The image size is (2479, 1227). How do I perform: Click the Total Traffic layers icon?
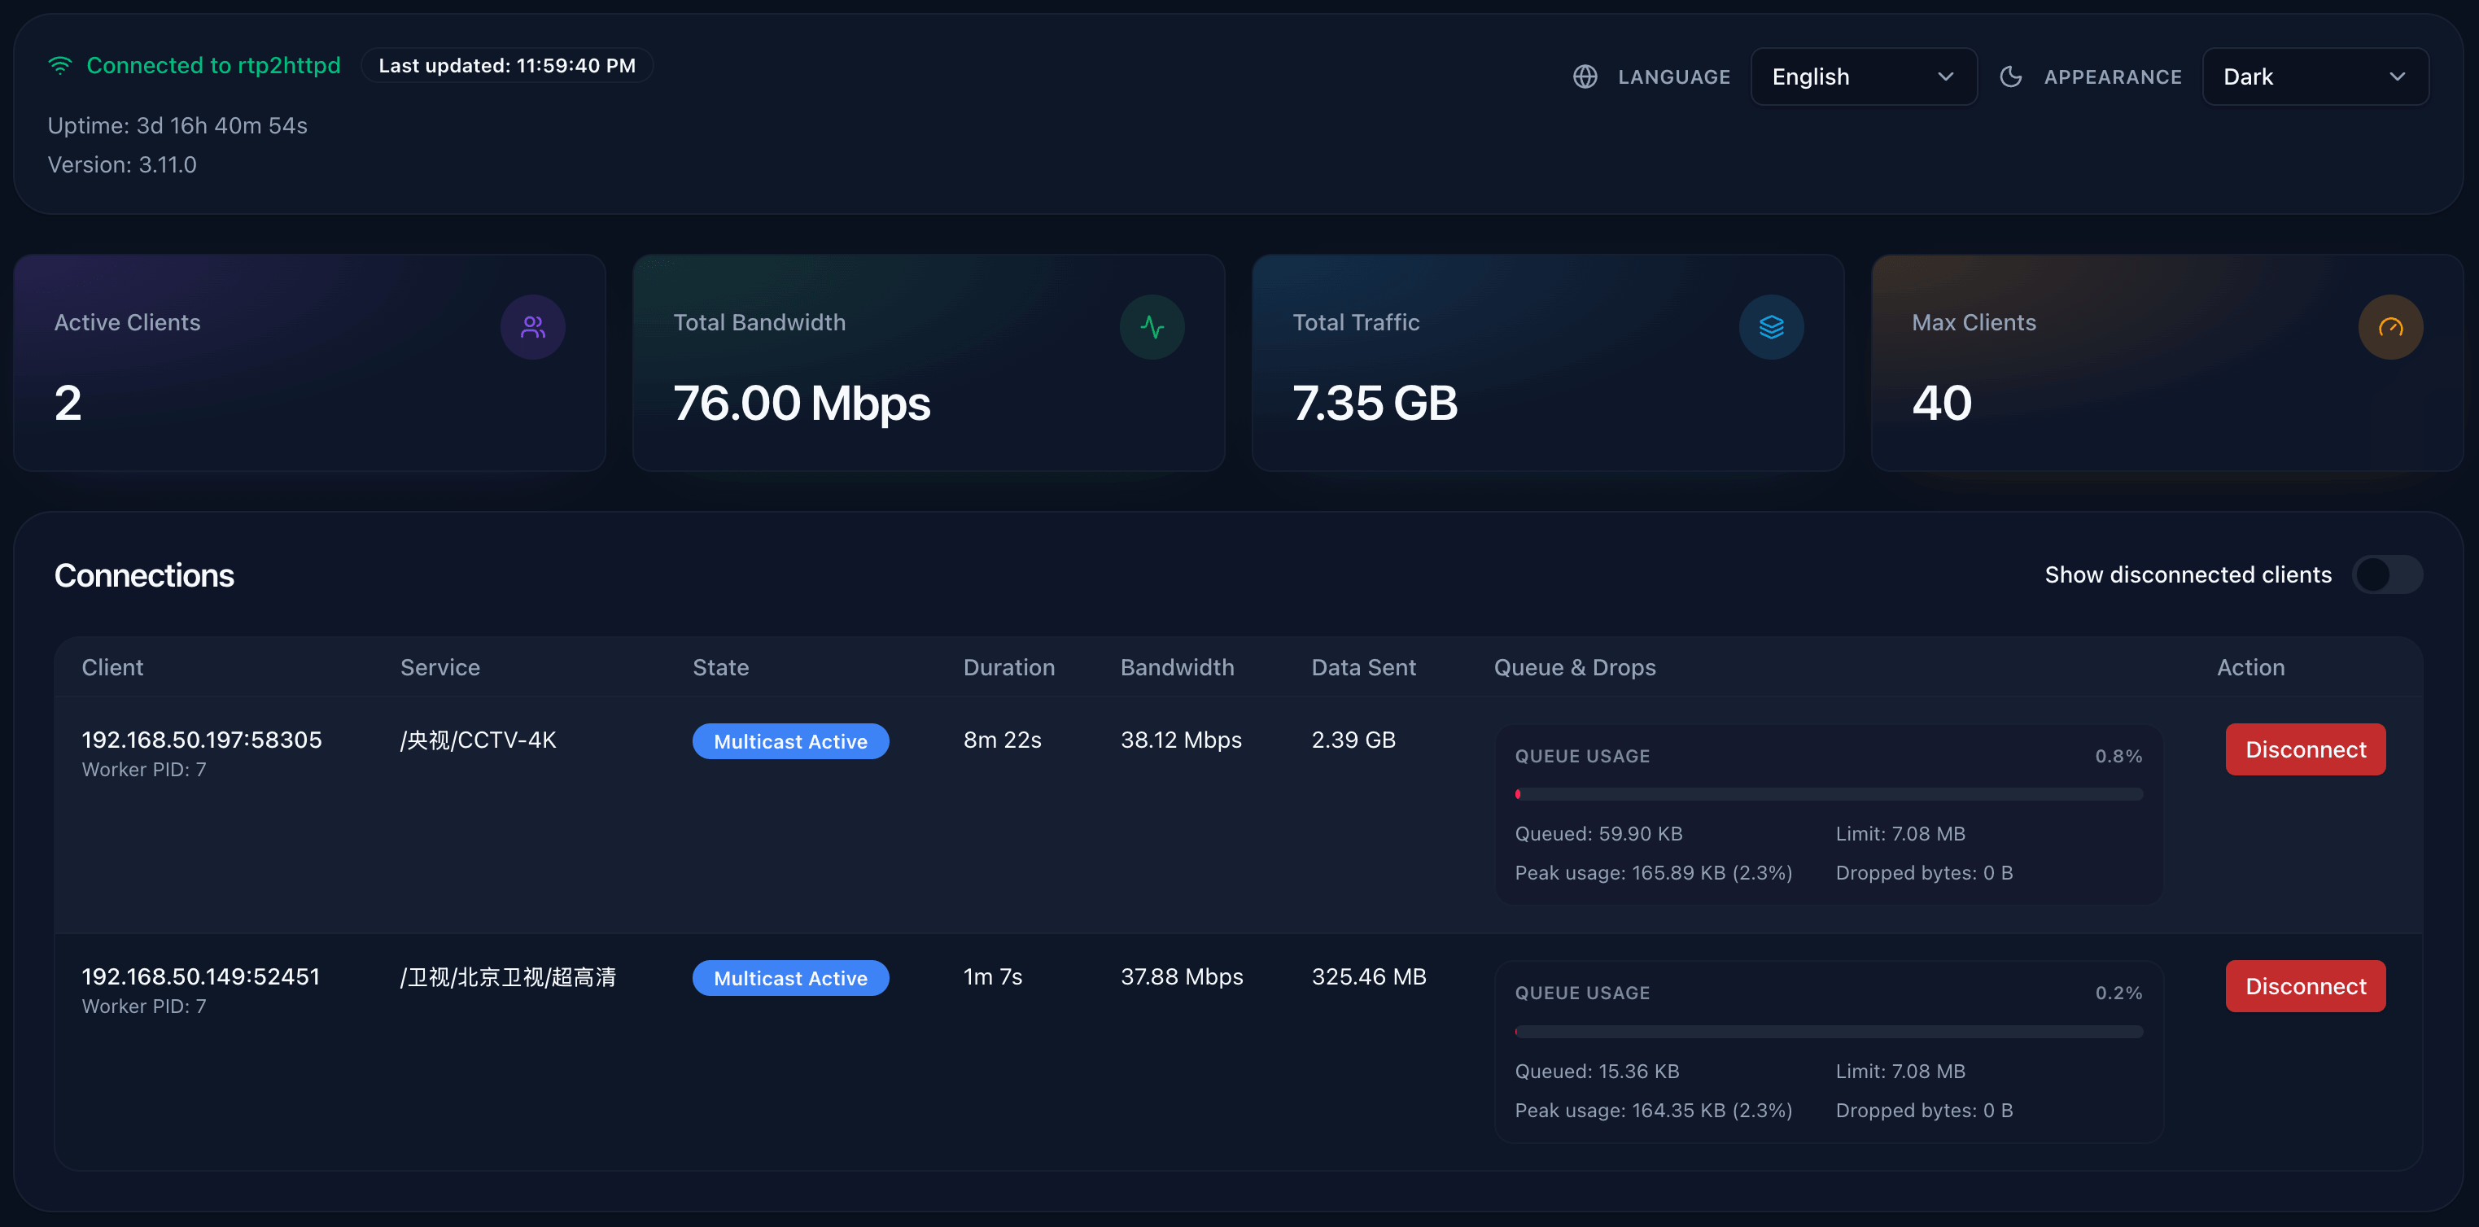1772,327
